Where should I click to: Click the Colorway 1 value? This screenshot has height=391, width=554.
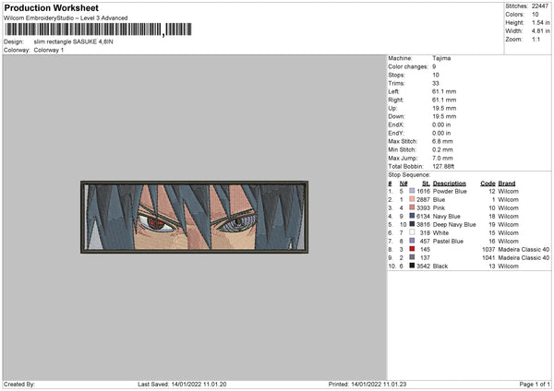49,50
